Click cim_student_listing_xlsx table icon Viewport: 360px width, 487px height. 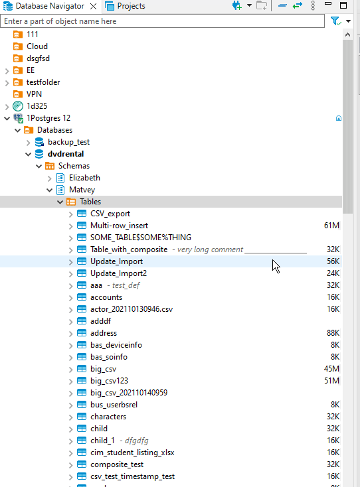(82, 452)
